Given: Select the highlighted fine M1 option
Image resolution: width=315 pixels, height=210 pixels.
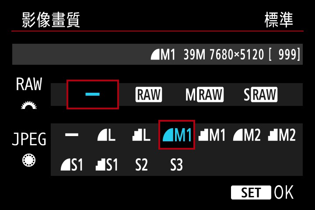Looking at the screenshot, I should click(177, 135).
